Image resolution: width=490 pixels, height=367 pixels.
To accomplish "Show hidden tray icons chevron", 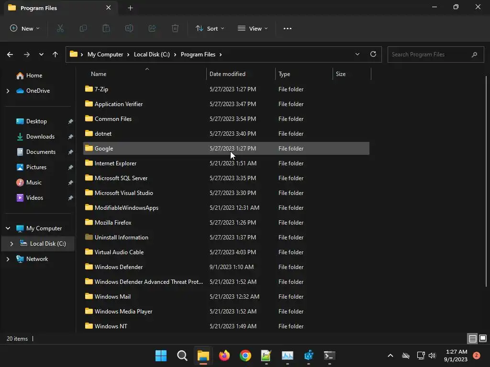I will coord(390,356).
